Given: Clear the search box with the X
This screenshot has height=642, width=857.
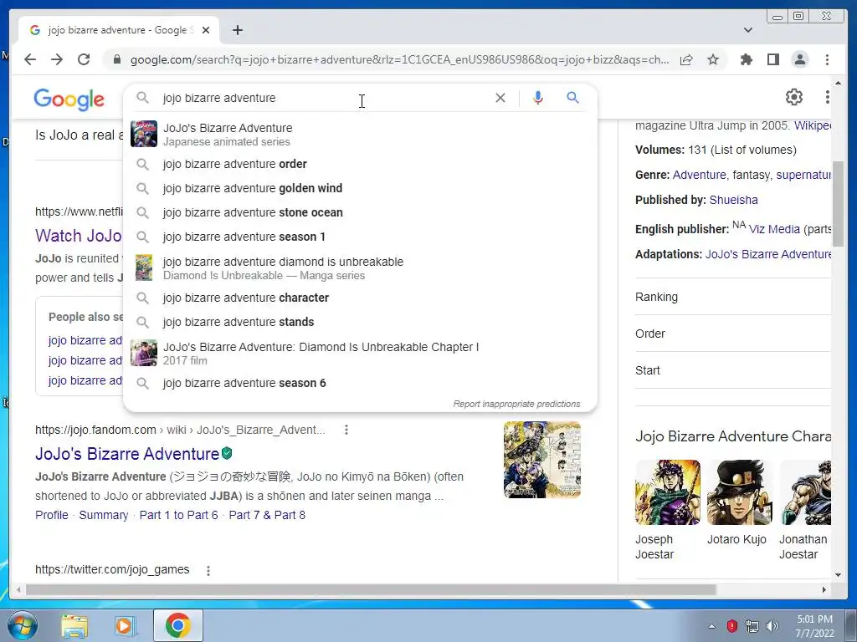Looking at the screenshot, I should click(500, 98).
